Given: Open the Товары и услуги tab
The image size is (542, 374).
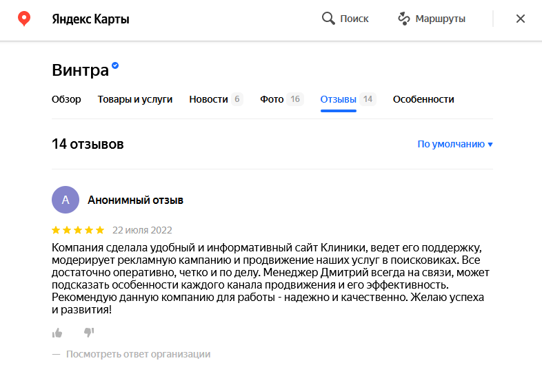Looking at the screenshot, I should point(134,99).
